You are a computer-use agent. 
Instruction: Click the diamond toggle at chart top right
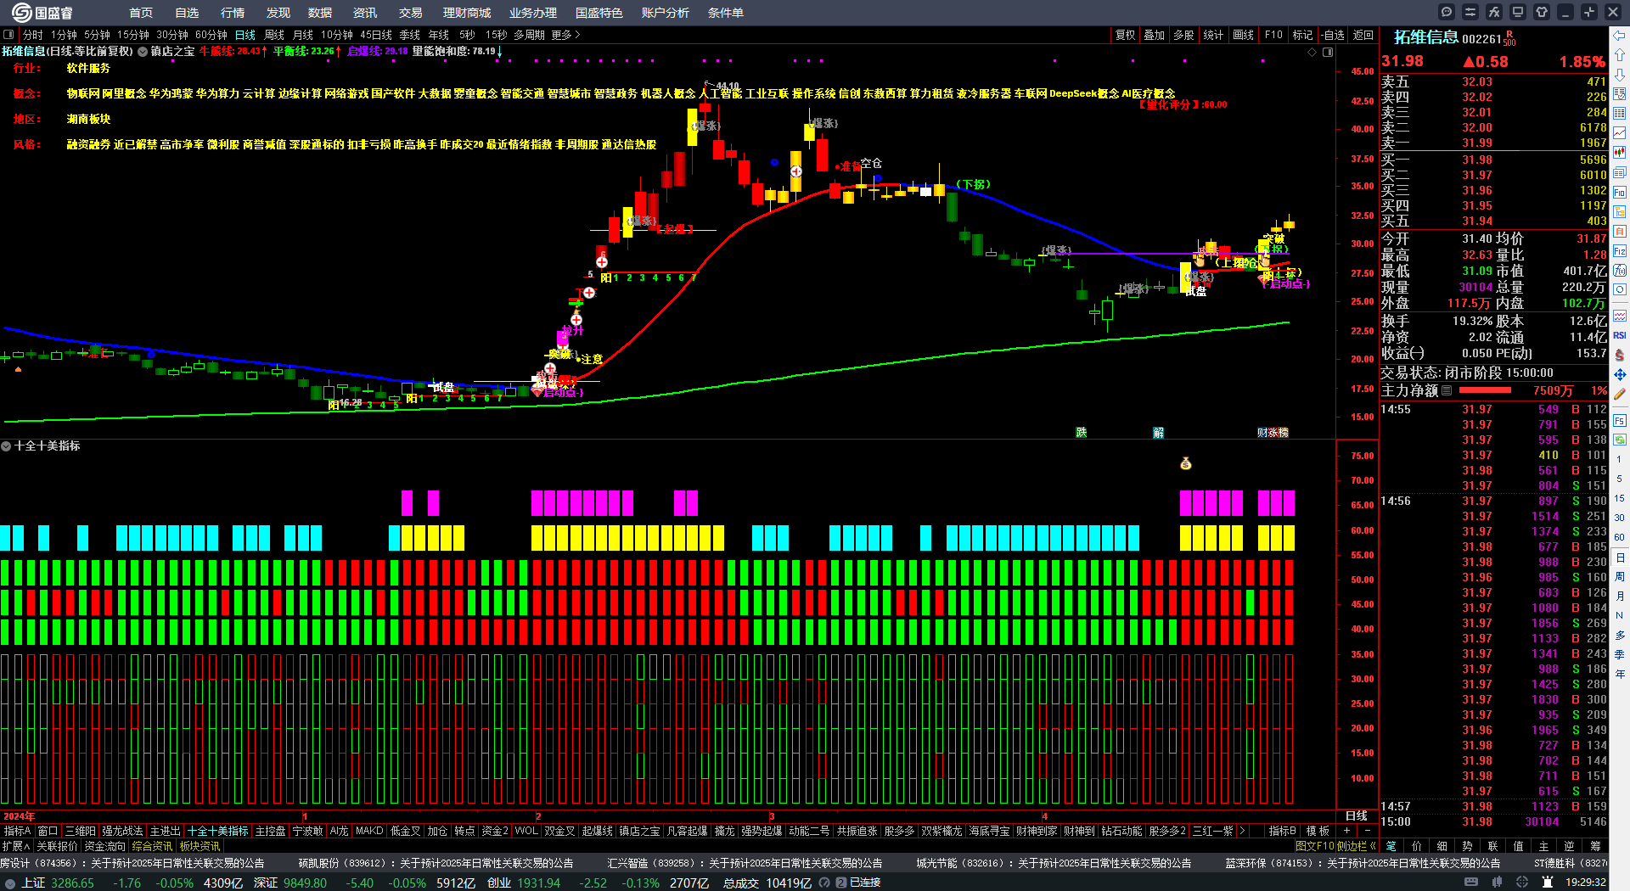coord(1312,53)
